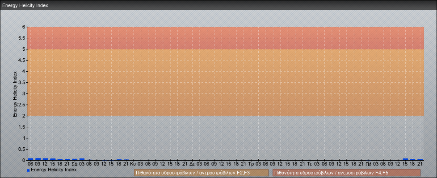Select the F4,F5 waterspout probability legend box

coord(346,172)
